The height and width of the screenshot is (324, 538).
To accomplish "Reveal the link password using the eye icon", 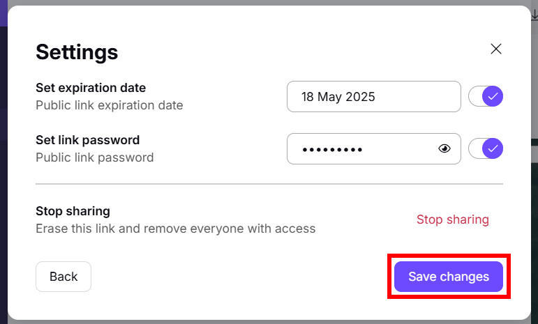I will pyautogui.click(x=444, y=148).
